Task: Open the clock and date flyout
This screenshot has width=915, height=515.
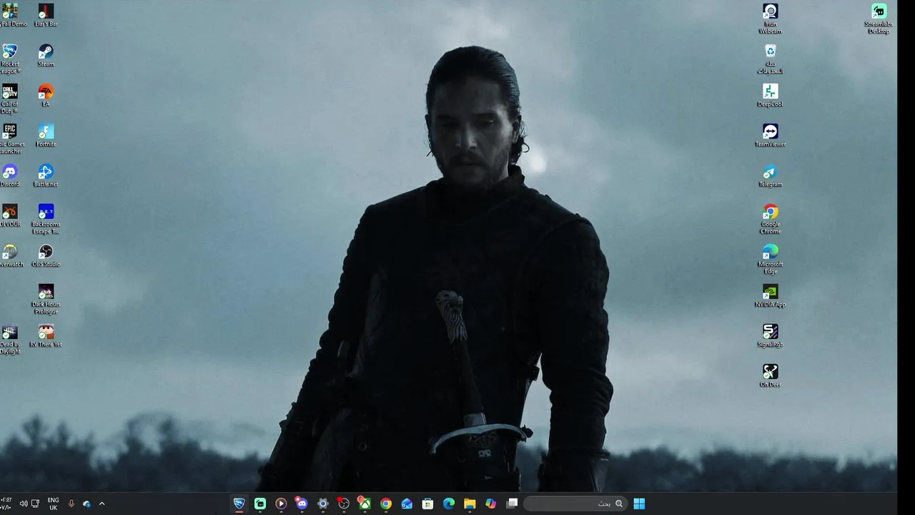Action: coord(6,504)
